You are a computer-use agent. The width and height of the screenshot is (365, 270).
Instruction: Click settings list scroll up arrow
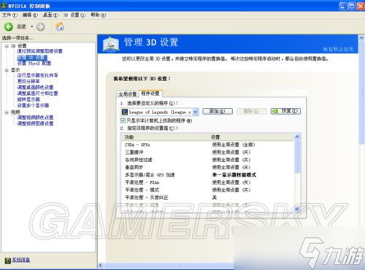(x=297, y=137)
